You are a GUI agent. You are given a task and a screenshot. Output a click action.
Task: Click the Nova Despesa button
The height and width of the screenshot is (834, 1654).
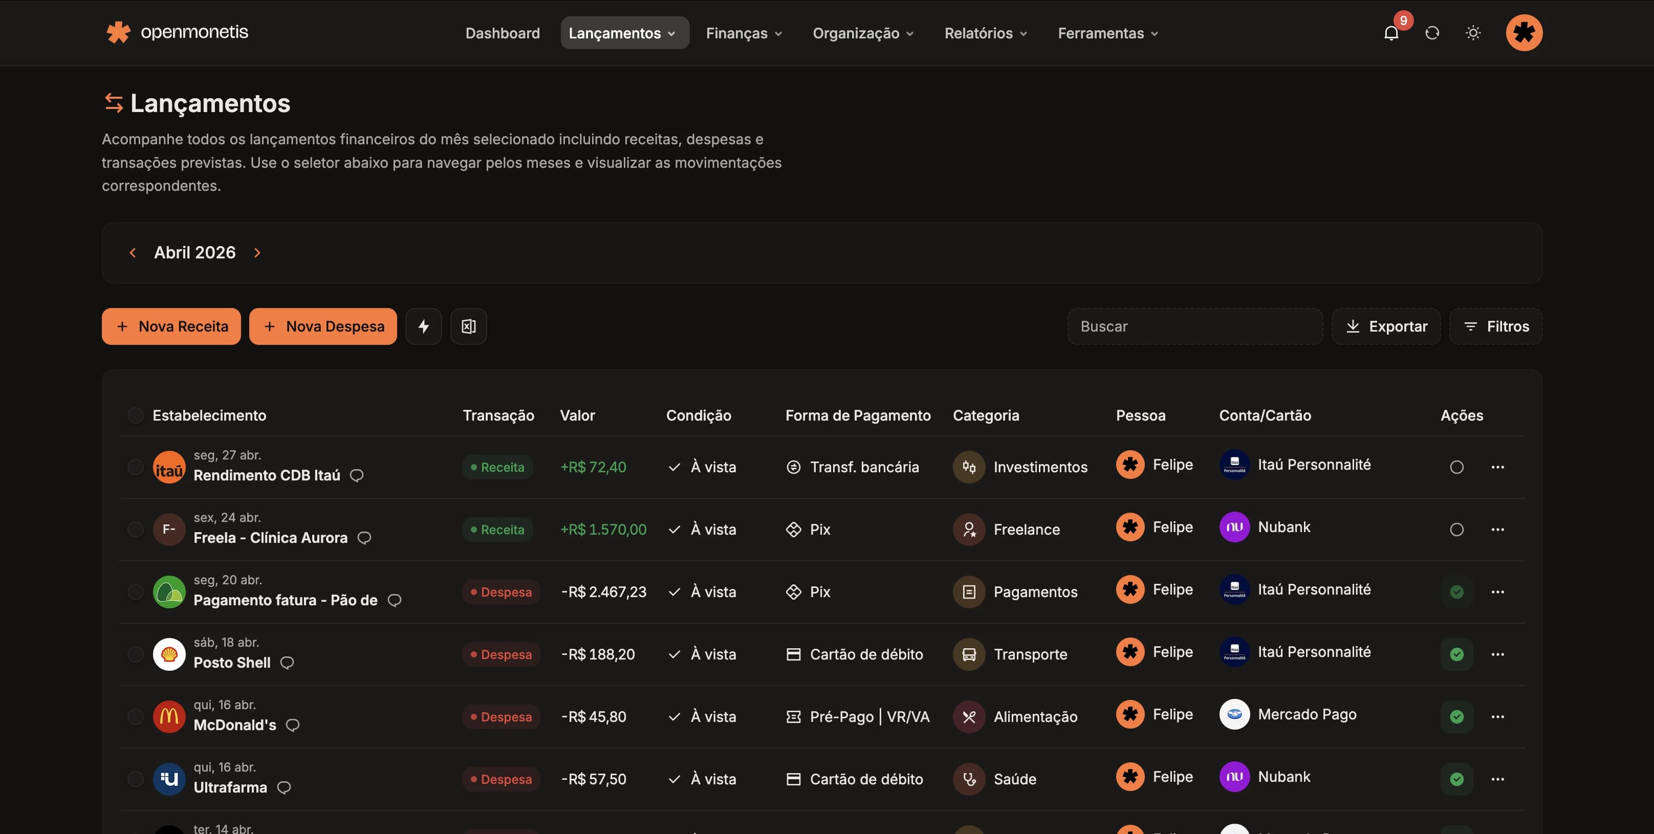tap(323, 326)
